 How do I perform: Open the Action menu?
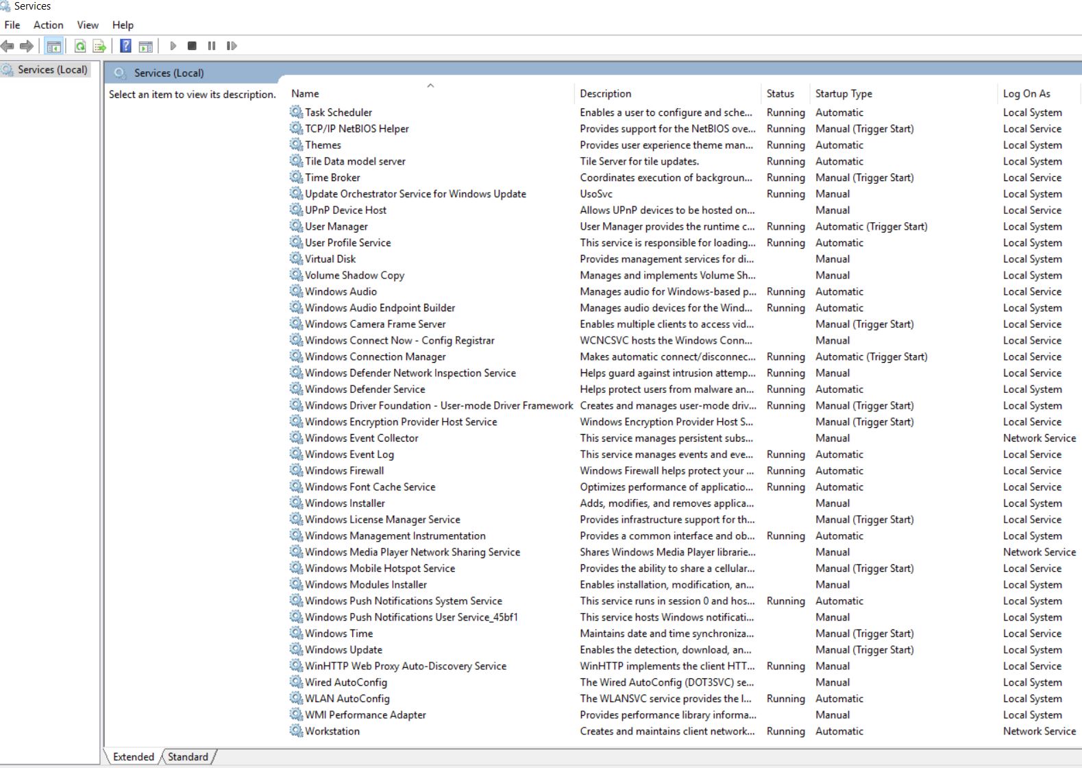click(x=48, y=25)
